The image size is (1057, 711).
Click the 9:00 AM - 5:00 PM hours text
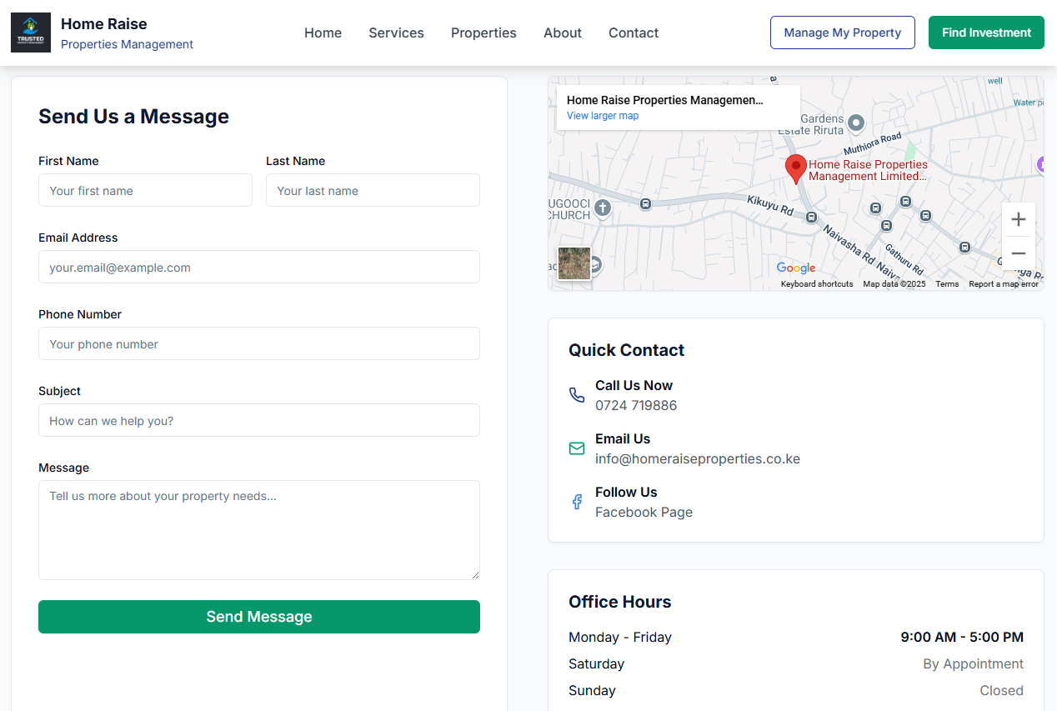pyautogui.click(x=962, y=637)
